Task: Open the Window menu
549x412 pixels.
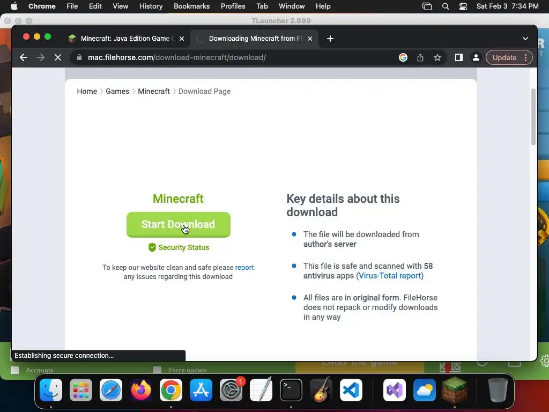Action: (292, 6)
